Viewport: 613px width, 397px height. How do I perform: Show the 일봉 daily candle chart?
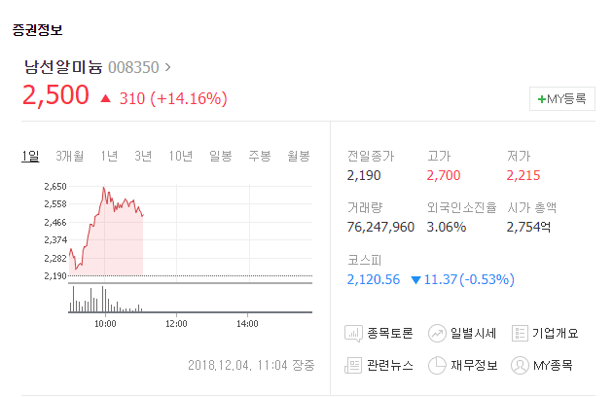click(x=221, y=156)
